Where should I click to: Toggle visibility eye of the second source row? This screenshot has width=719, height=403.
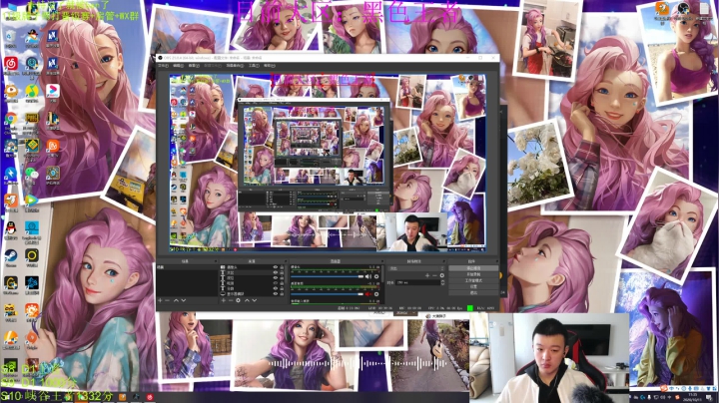coord(276,272)
